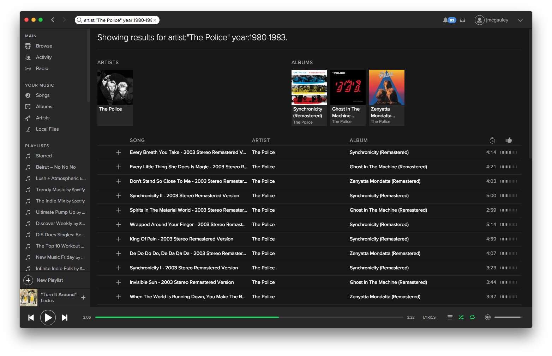Open Zenyatta Mondatta album cover

(x=387, y=87)
